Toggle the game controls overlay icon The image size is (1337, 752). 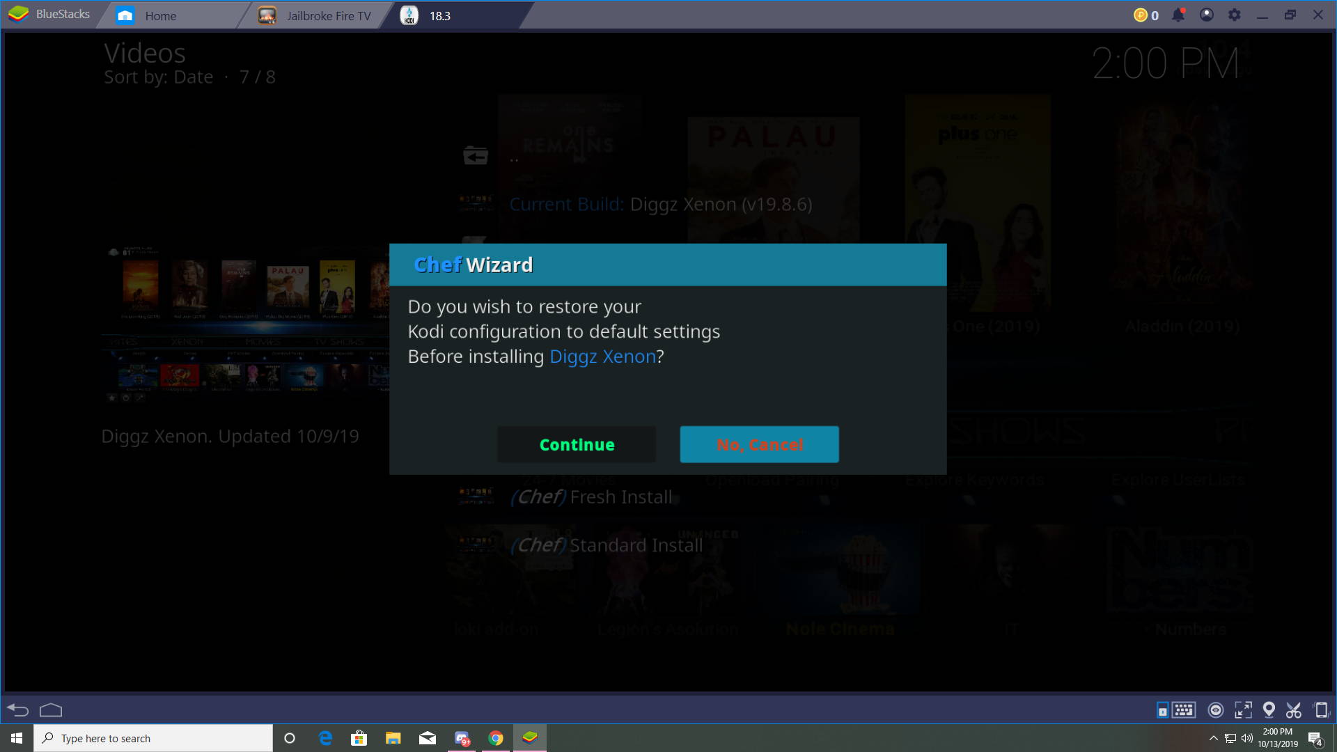(1162, 710)
